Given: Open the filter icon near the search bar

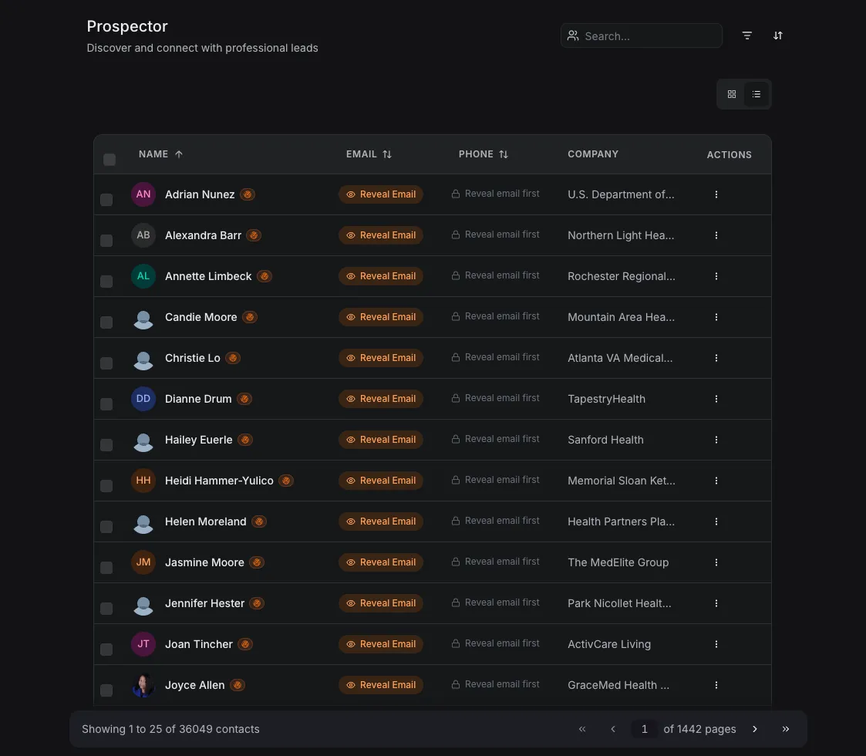Looking at the screenshot, I should click(x=746, y=35).
